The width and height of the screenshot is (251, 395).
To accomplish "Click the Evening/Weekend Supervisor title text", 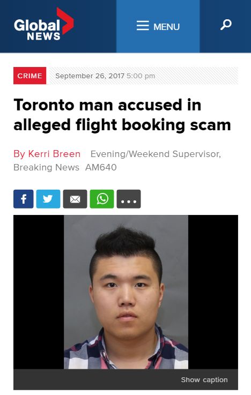I will click(156, 154).
